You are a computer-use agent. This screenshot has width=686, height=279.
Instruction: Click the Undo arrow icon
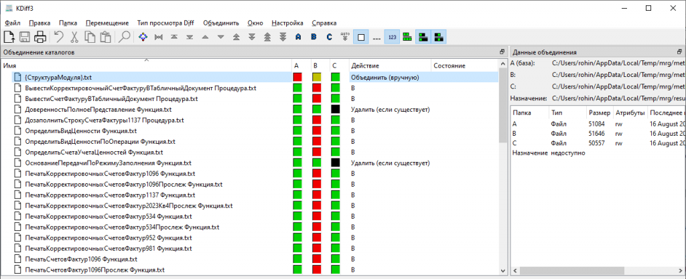(59, 37)
